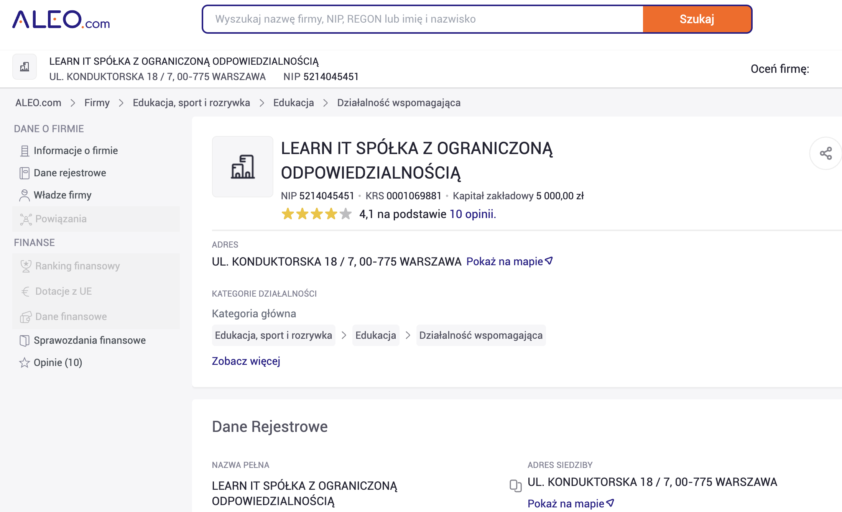Viewport: 842px width, 512px height.
Task: Open Firmy breadcrumb link
Action: point(97,103)
